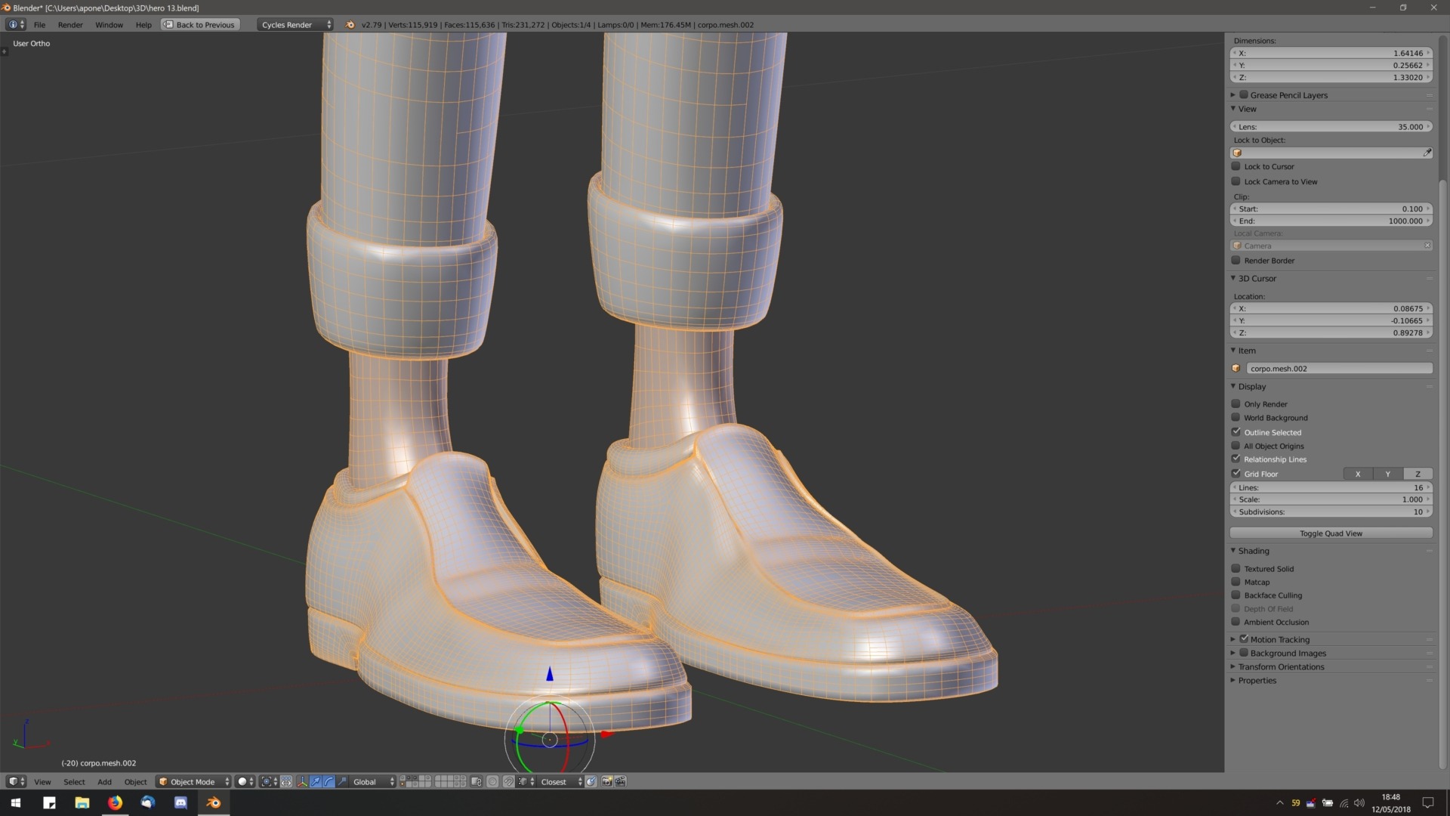Open File Explorer from the taskbar

[x=82, y=802]
